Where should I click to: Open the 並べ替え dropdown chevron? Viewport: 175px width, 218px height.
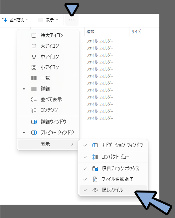click(27, 20)
